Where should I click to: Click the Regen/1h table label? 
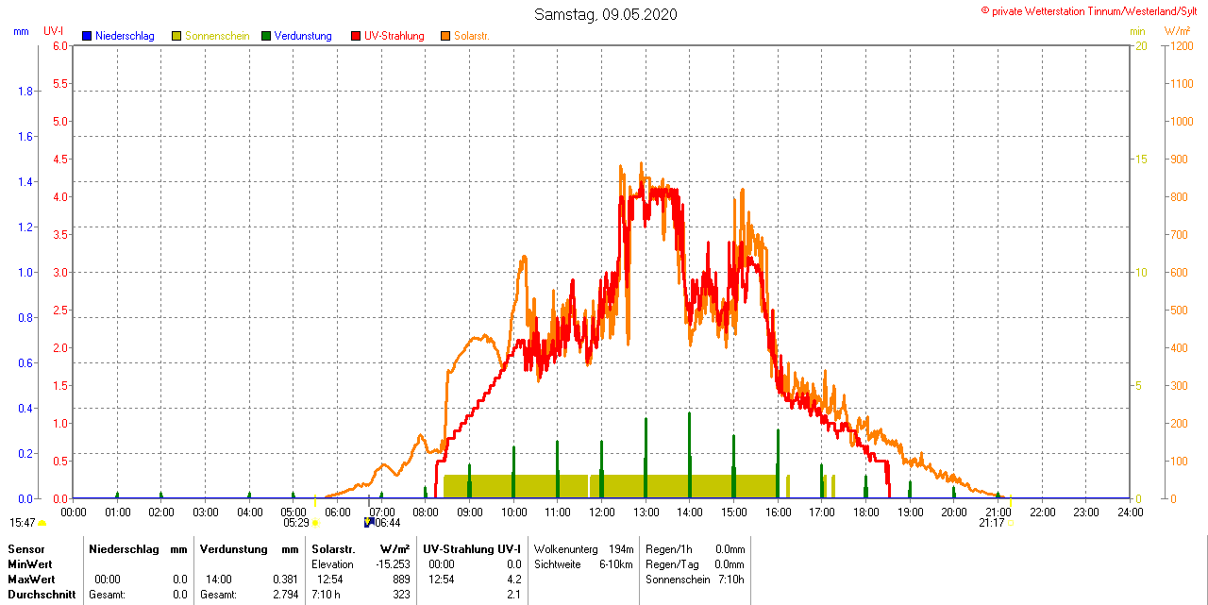click(x=669, y=549)
